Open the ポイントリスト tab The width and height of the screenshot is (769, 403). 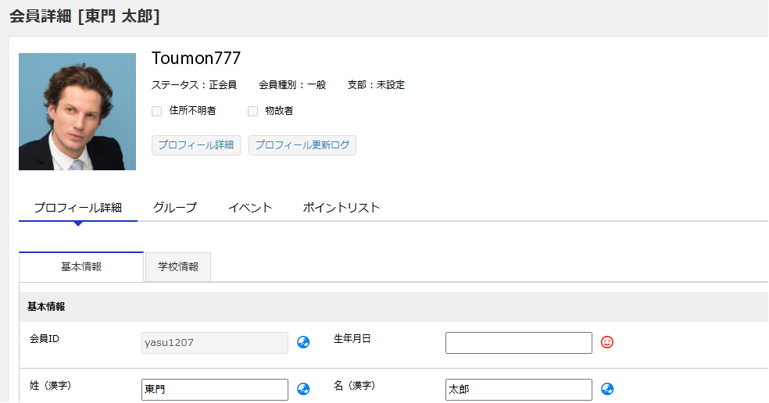click(x=341, y=208)
